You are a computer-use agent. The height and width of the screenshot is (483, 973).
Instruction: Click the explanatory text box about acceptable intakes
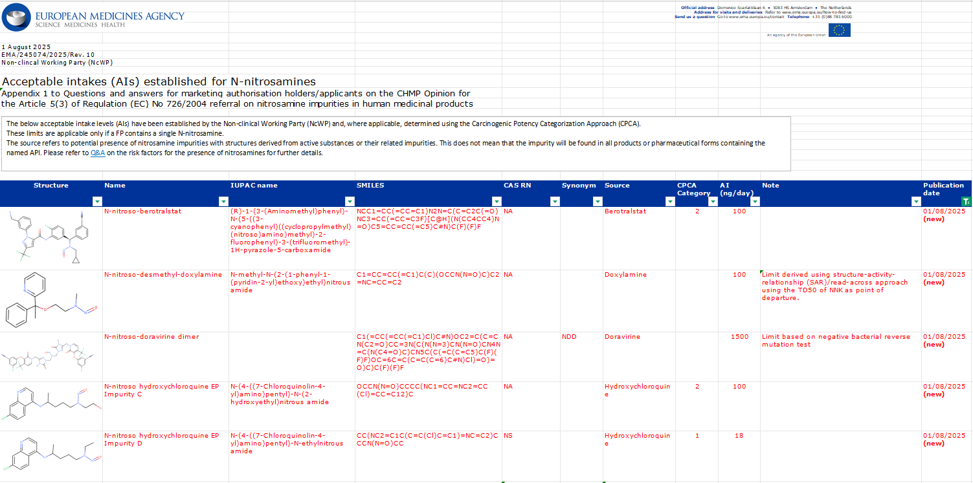pos(395,144)
